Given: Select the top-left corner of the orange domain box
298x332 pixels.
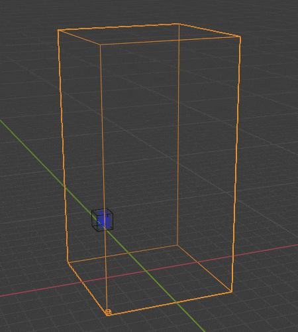Looking at the screenshot, I should tap(58, 30).
